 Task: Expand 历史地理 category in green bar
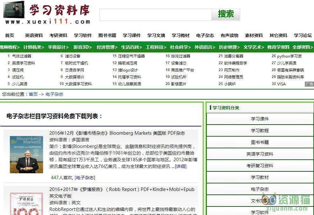[x=229, y=47]
